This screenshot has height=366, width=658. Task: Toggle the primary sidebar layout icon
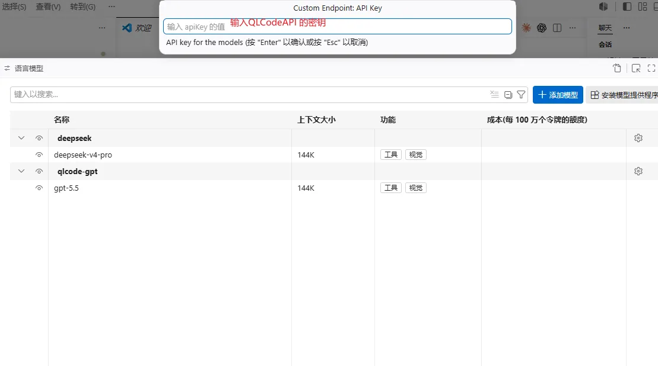[x=627, y=7]
